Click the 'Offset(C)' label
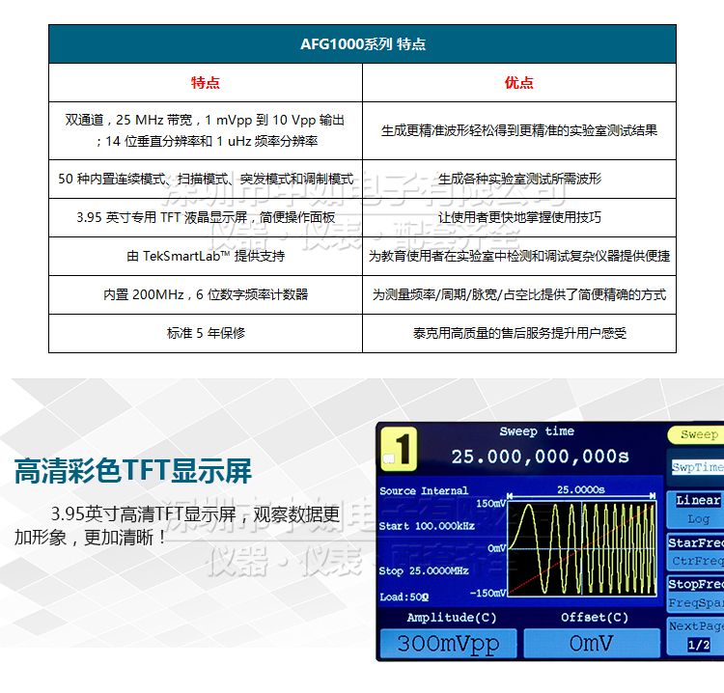The height and width of the screenshot is (693, 724). click(x=595, y=618)
